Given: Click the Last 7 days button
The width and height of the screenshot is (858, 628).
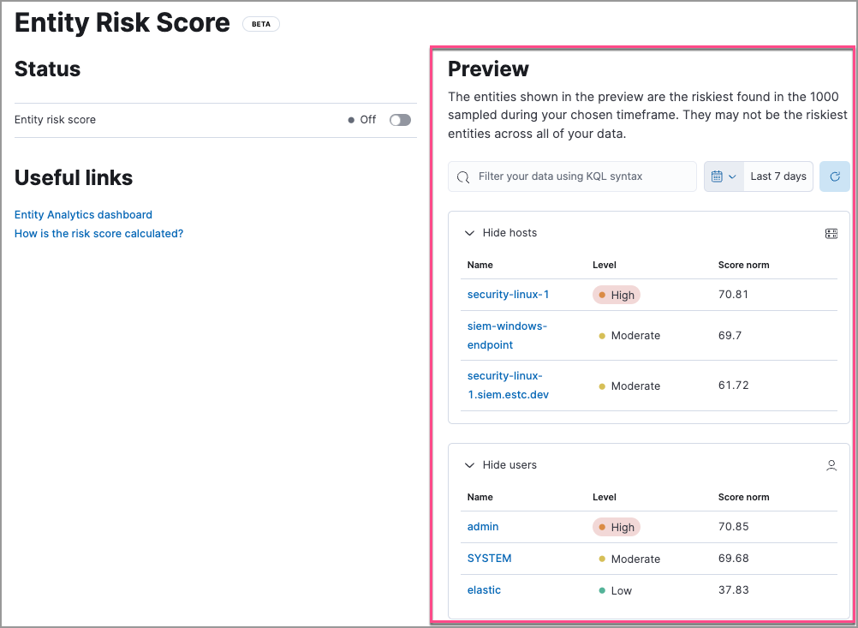Looking at the screenshot, I should (x=778, y=176).
